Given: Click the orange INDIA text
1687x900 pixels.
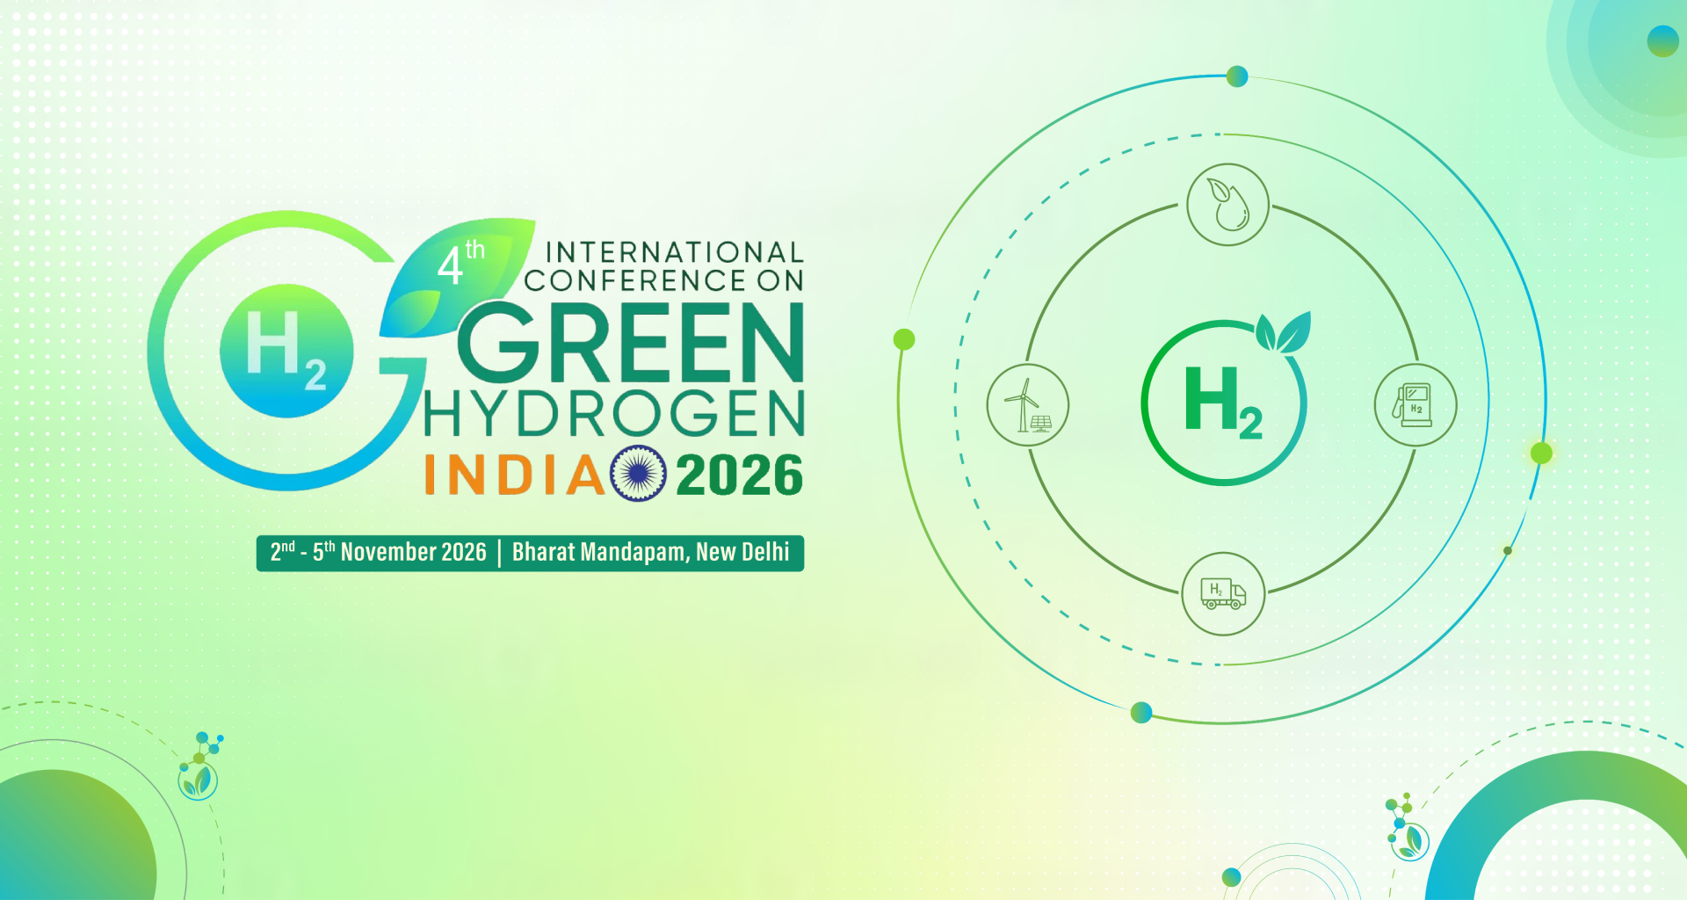Looking at the screenshot, I should pyautogui.click(x=515, y=475).
